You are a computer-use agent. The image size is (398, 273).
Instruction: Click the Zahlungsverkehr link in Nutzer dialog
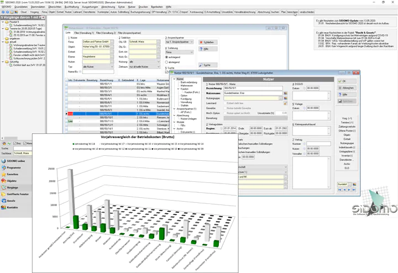pyautogui.click(x=347, y=127)
